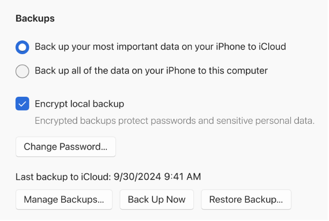Screen dimensions: 329x221
Task: Click the "Last backup to iCloud:" label
Action: pyautogui.click(x=63, y=177)
